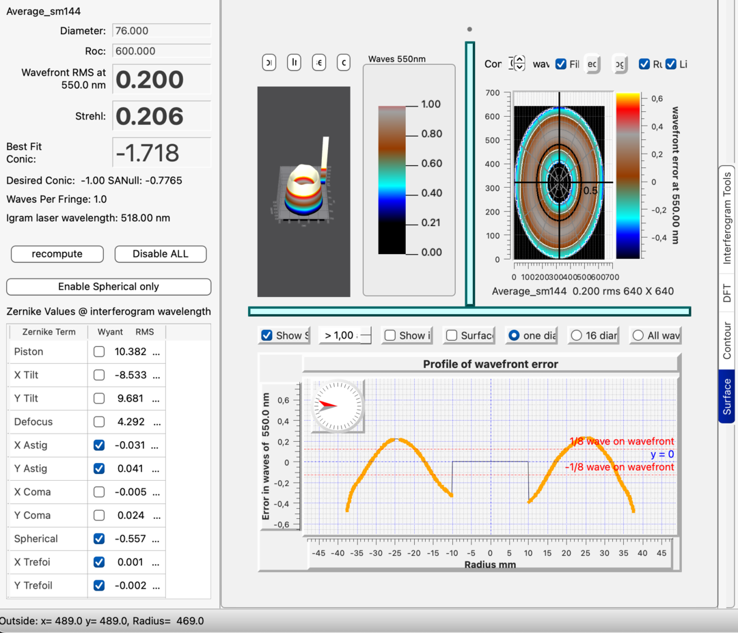Click inside the Diameter input field
Image resolution: width=738 pixels, height=633 pixels.
click(x=161, y=31)
